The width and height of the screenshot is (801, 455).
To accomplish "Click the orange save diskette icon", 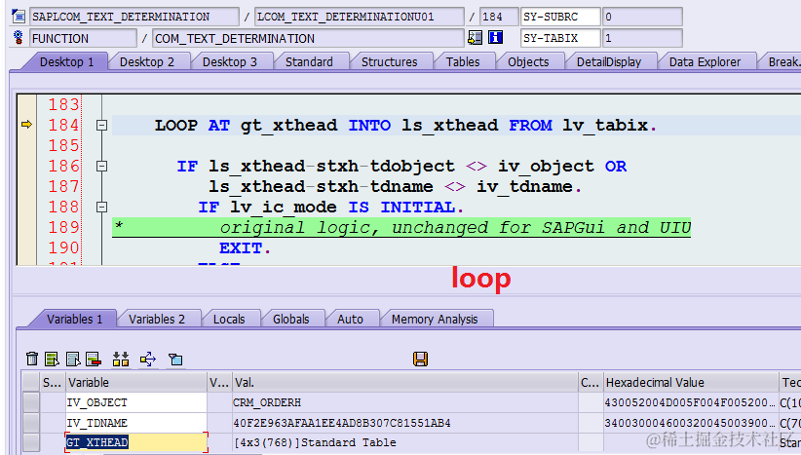I will click(x=420, y=359).
